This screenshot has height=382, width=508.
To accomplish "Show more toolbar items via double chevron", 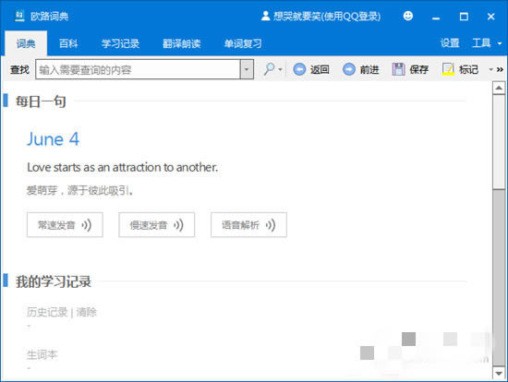I will [x=500, y=69].
